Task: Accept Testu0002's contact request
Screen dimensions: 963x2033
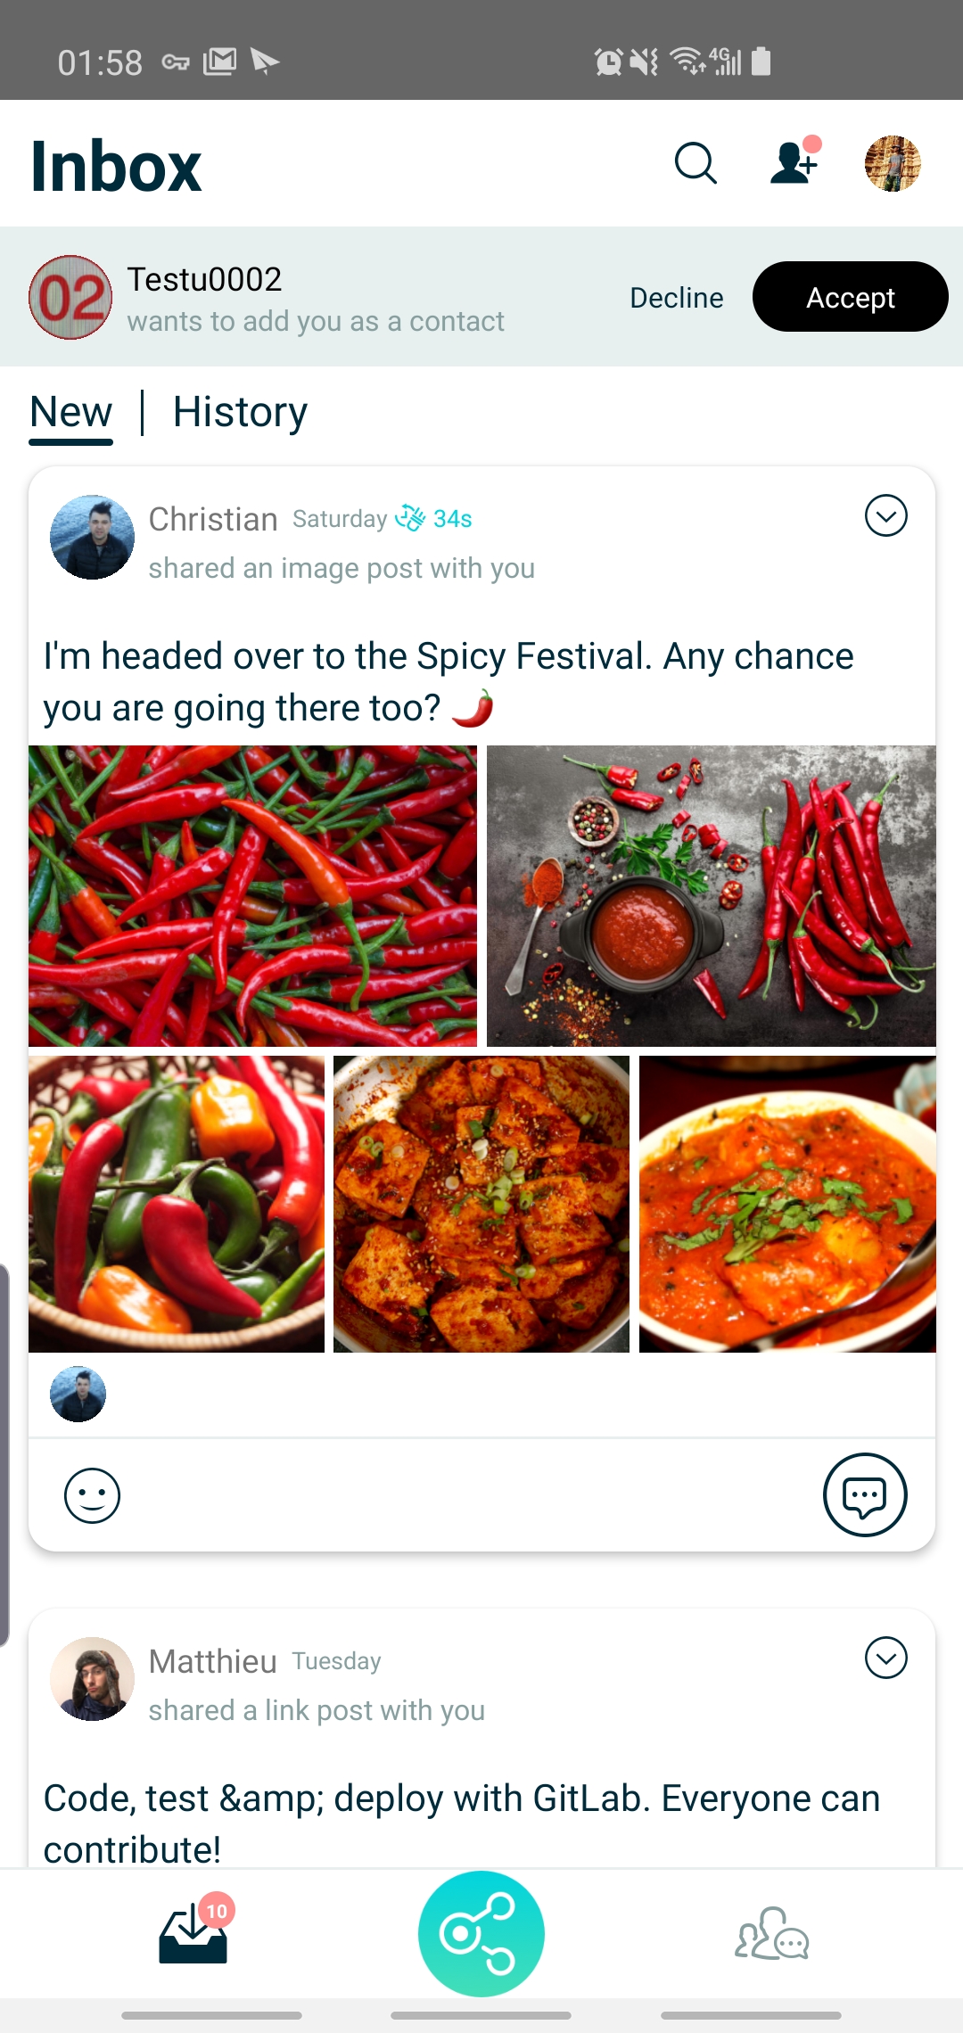Action: pyautogui.click(x=850, y=297)
